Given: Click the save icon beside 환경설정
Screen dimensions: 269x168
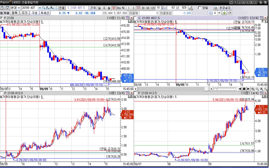Looking at the screenshot, I should [216, 8].
